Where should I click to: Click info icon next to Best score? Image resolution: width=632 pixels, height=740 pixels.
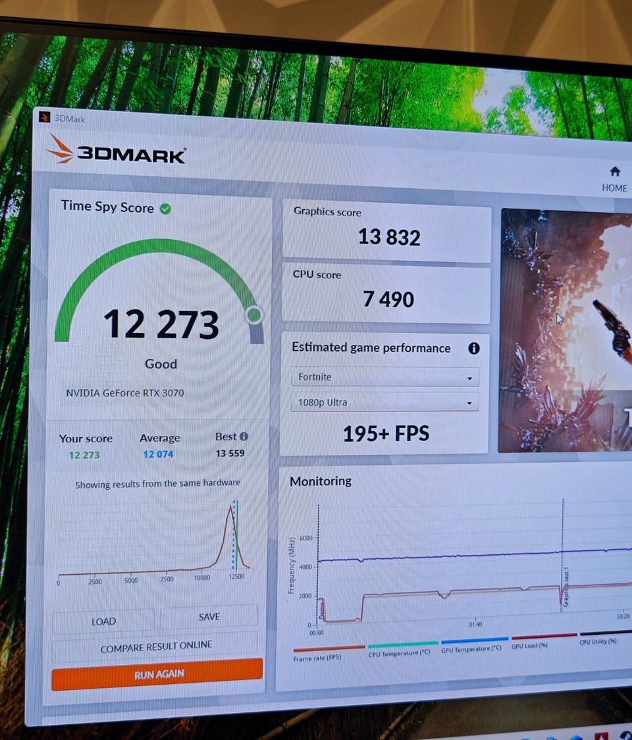tap(244, 436)
